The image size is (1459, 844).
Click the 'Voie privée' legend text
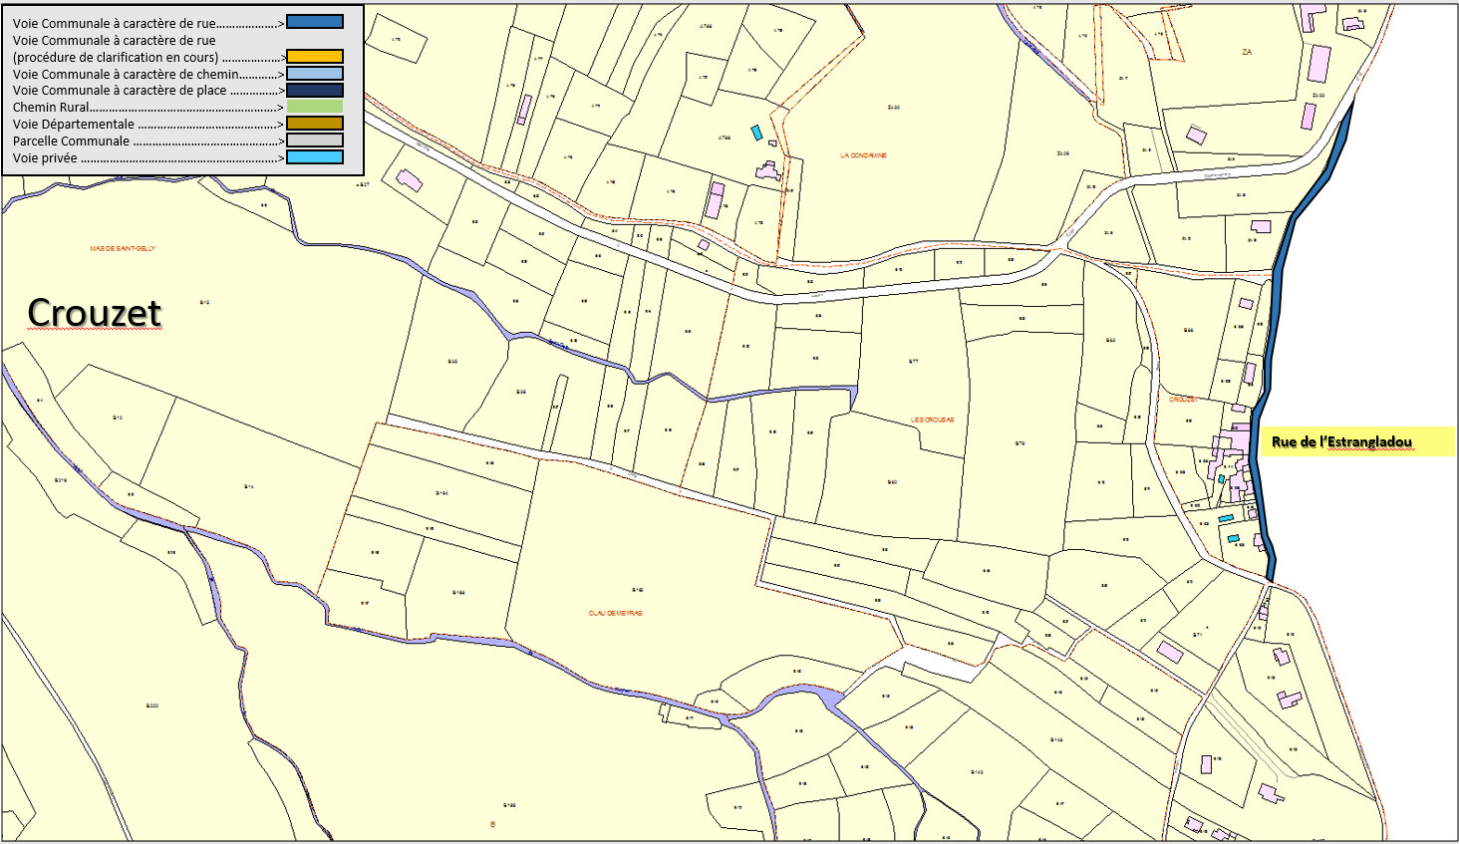pos(45,158)
